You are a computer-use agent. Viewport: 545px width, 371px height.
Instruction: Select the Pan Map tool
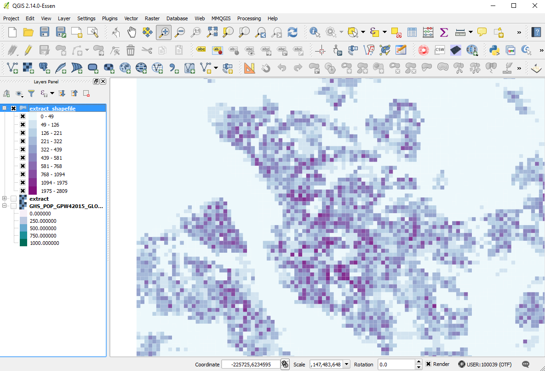(131, 32)
